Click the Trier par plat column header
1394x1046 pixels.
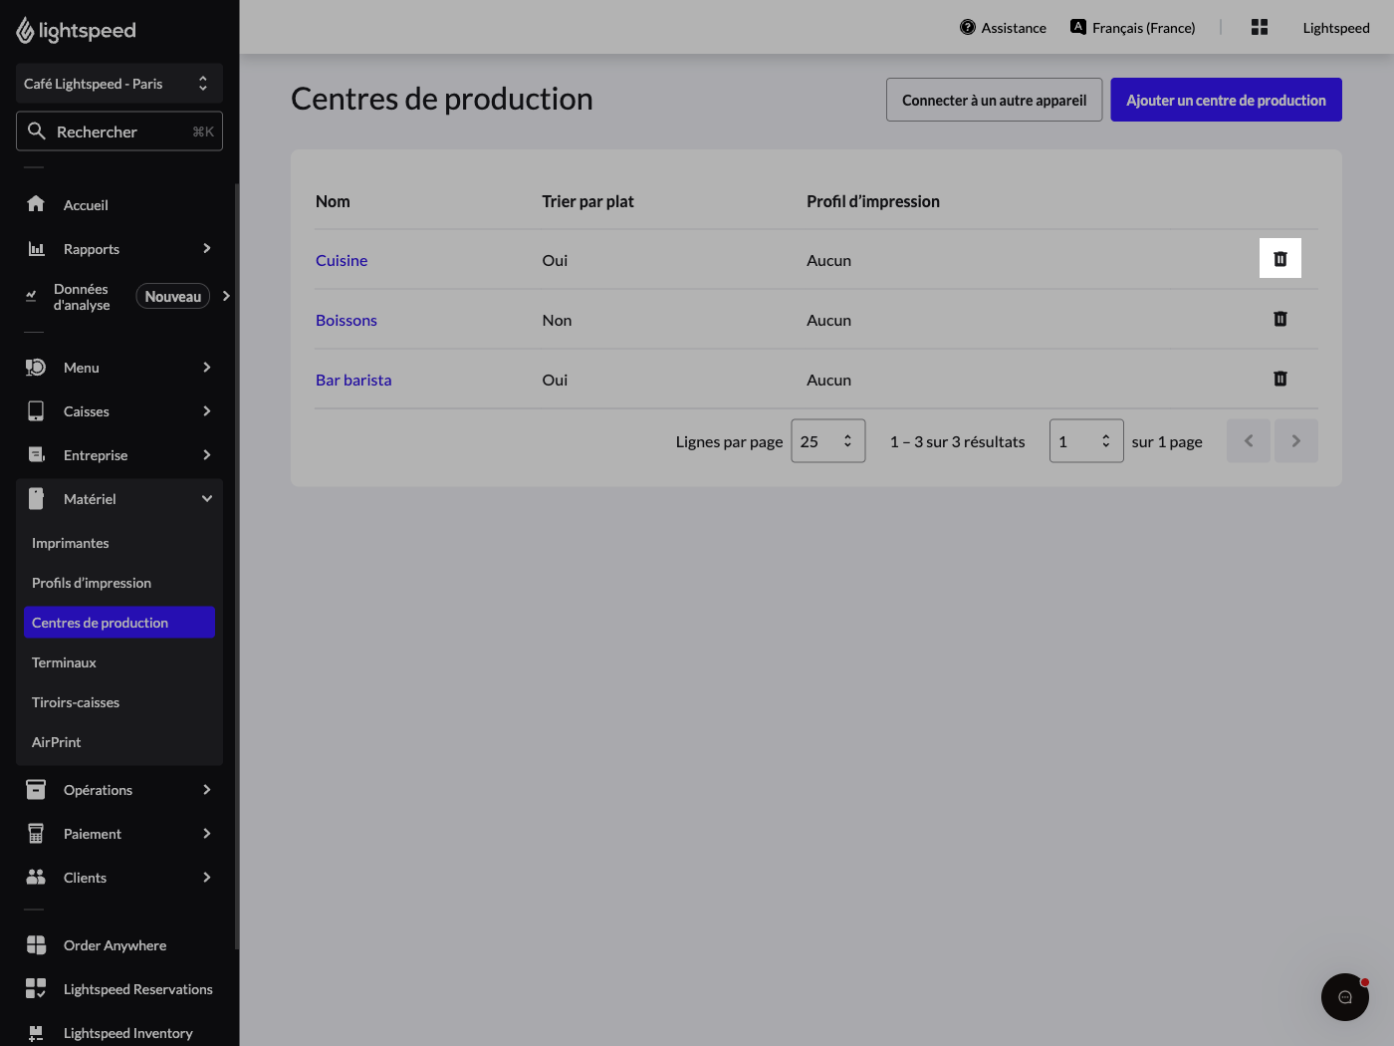coord(587,201)
